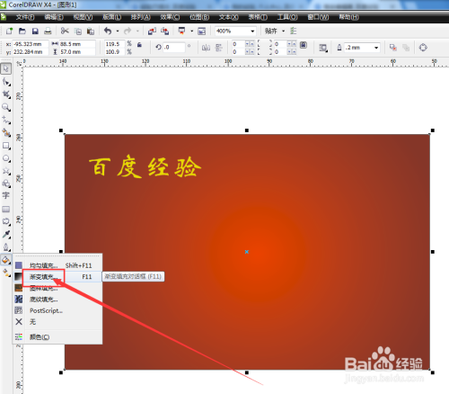Screen dimensions: 449x394
Task: Select the Basic Shapes tool
Action: [6, 184]
